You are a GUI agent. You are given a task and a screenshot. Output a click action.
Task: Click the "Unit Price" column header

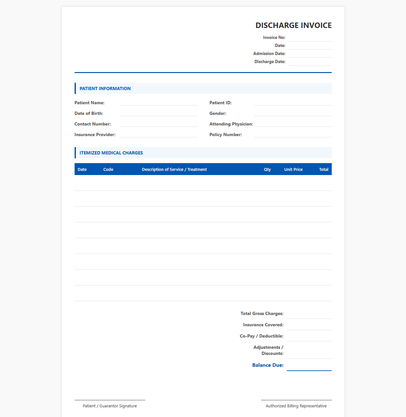tap(293, 169)
